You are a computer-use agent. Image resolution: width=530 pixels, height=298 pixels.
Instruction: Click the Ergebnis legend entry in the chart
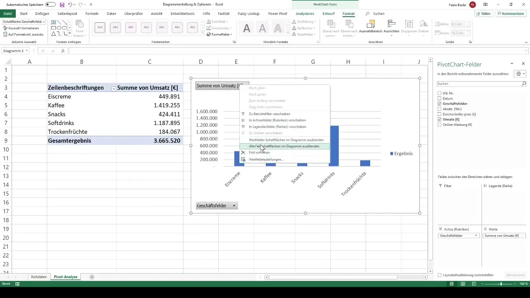401,154
